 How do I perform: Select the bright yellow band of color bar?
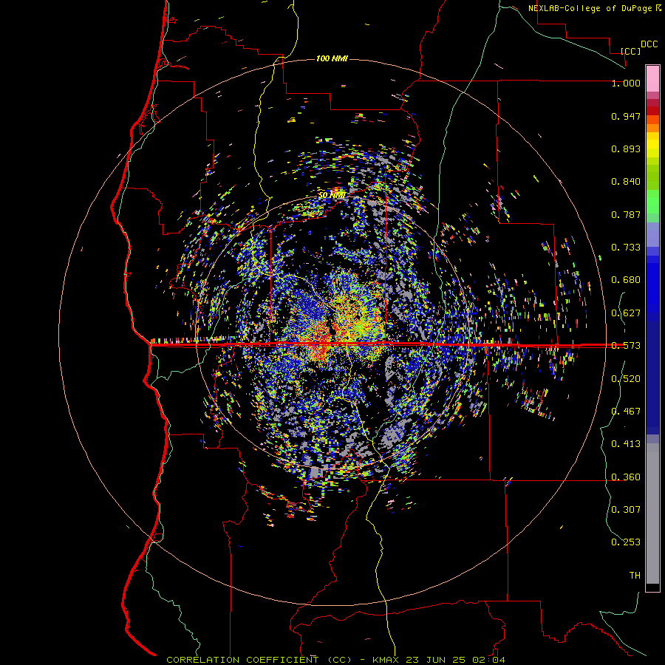[652, 146]
